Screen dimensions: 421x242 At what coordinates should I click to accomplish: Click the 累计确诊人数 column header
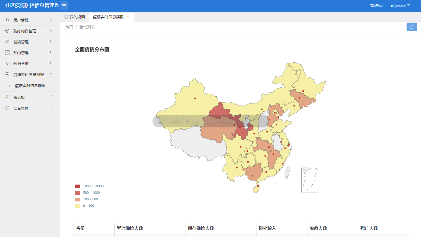click(150, 228)
